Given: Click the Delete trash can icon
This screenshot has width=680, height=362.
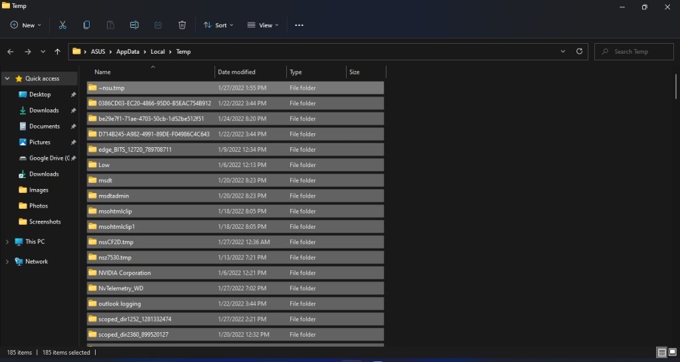Looking at the screenshot, I should [x=182, y=25].
